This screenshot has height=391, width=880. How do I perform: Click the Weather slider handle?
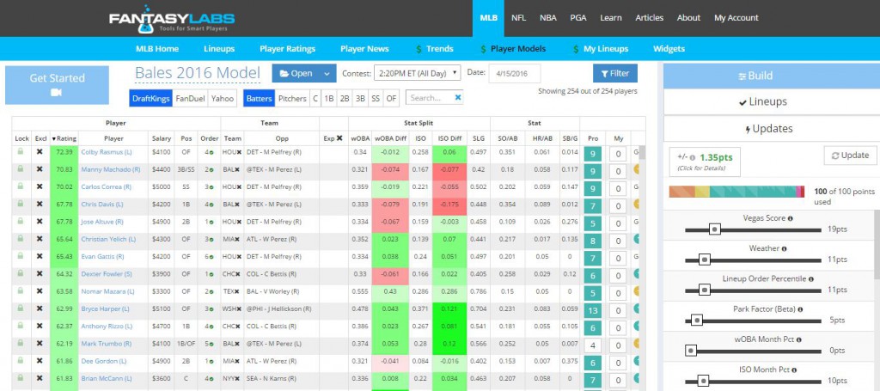[705, 260]
